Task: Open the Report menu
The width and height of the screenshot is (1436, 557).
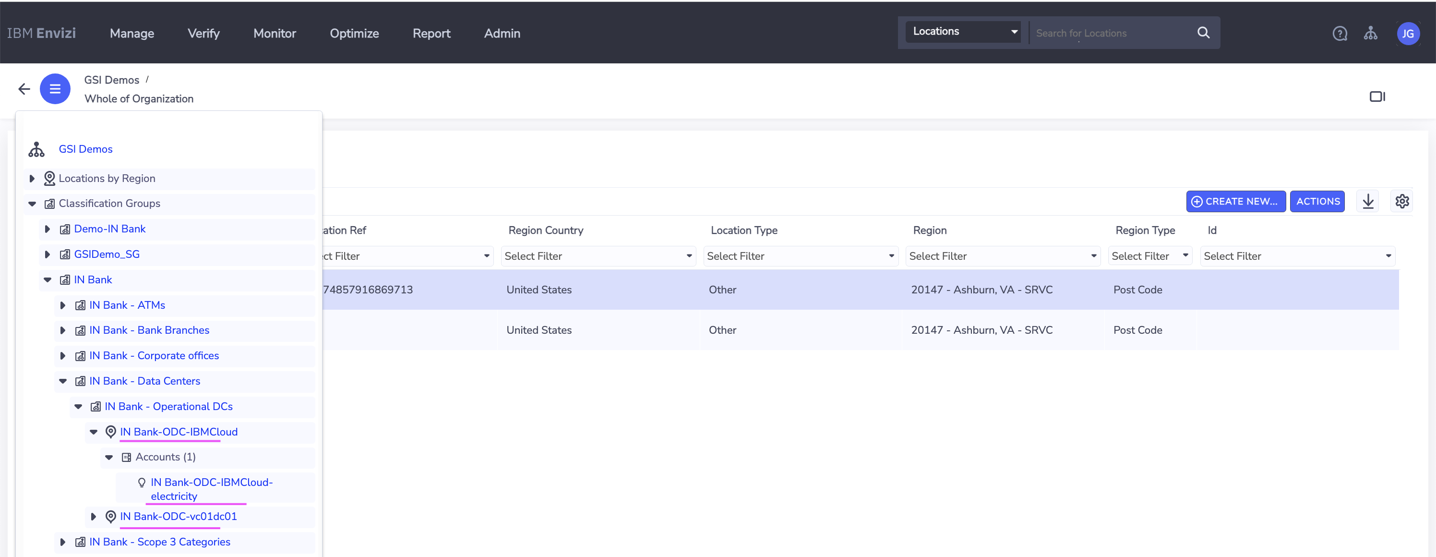Action: [431, 34]
